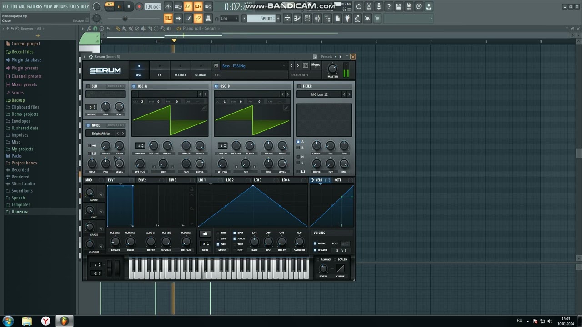Open the OPTIONS menu in FL Studio

60,6
